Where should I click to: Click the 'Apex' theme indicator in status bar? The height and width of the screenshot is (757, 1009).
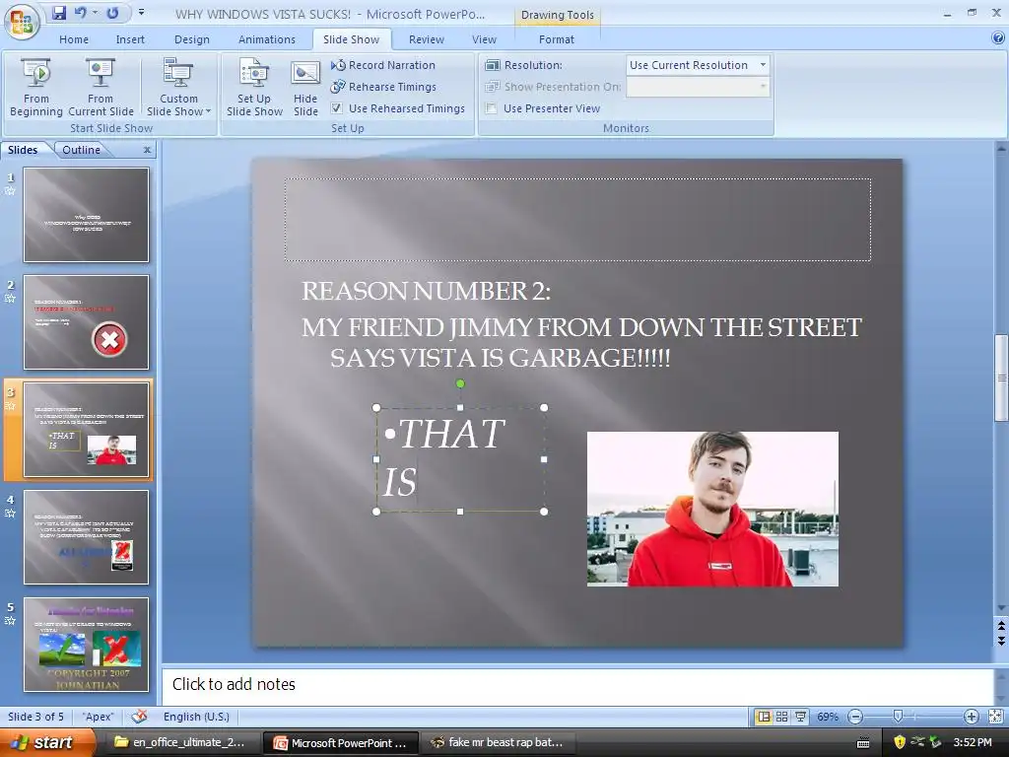(99, 717)
